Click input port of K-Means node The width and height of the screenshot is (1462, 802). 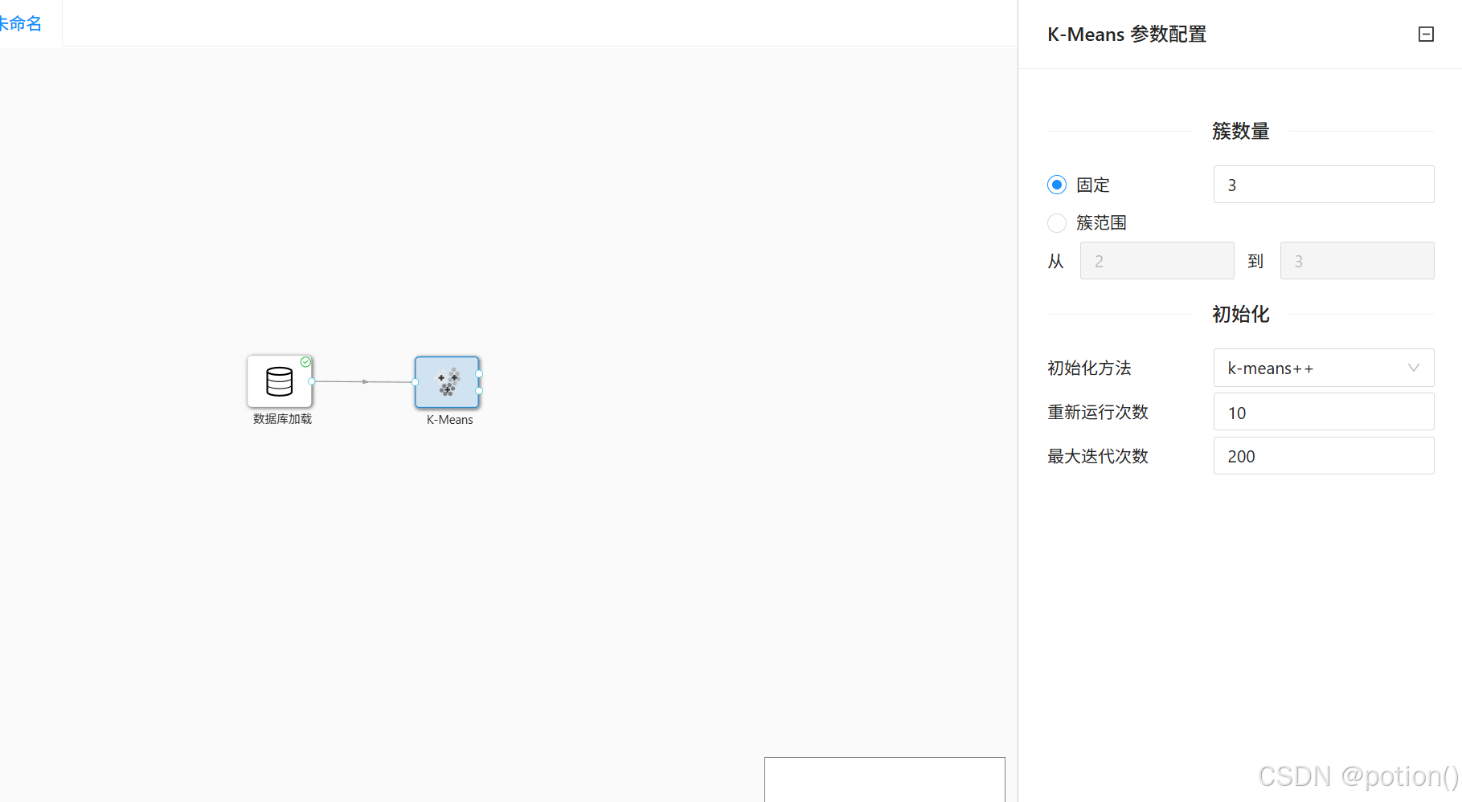tap(415, 382)
